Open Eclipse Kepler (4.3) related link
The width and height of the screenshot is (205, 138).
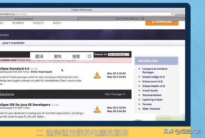153,86
